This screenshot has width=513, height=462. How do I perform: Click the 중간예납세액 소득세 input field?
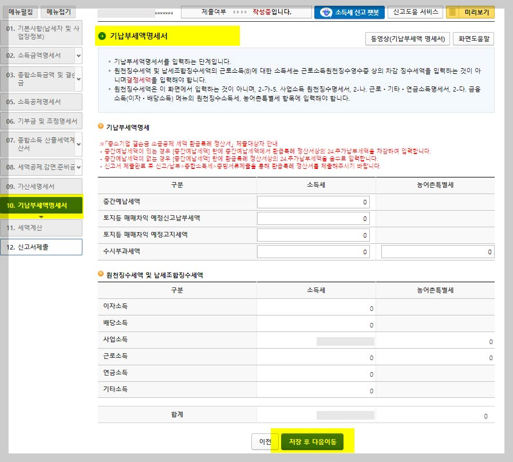click(x=313, y=202)
